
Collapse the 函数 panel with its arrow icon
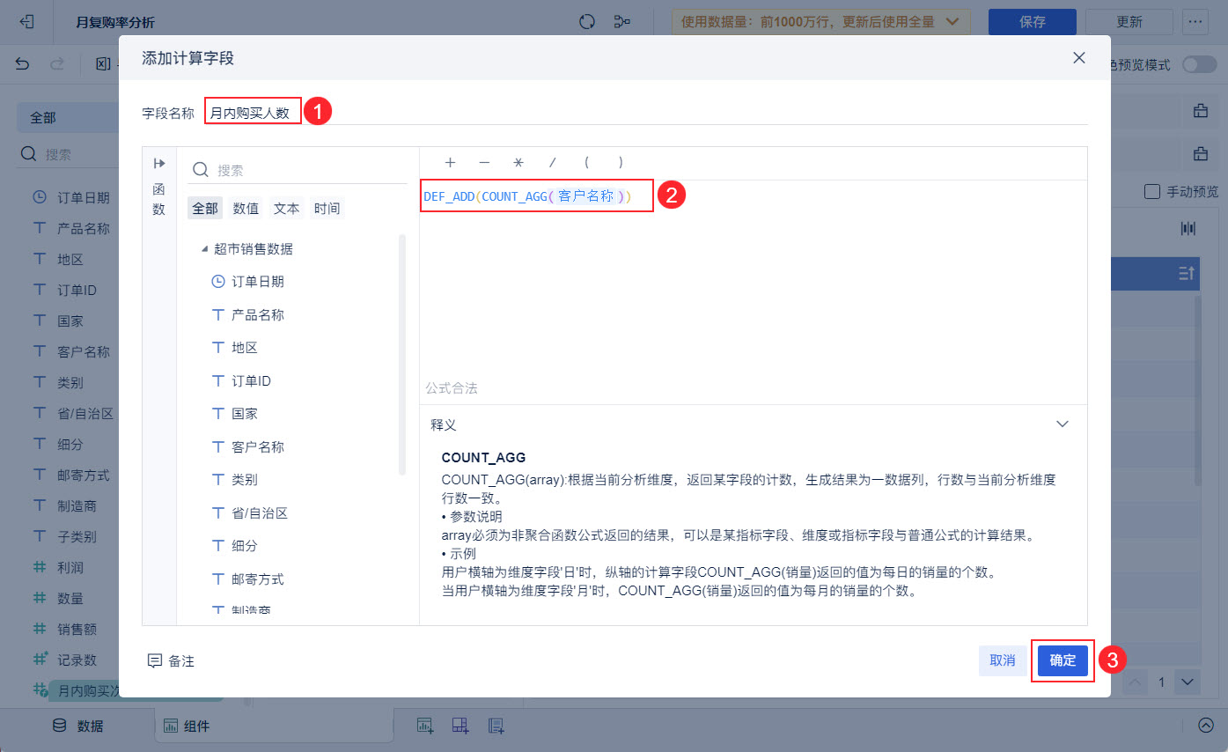(159, 164)
